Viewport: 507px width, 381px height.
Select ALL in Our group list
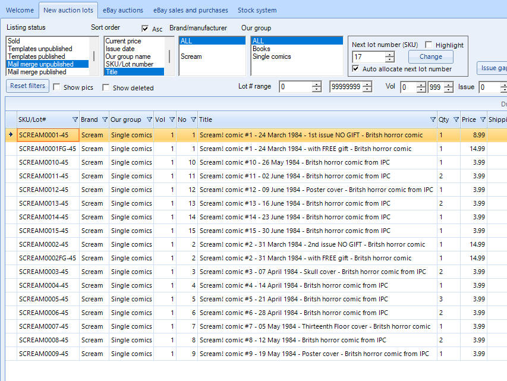tap(297, 41)
